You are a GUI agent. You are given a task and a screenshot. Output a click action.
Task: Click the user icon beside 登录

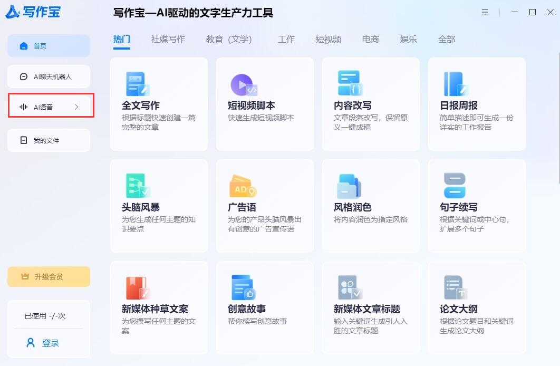point(31,343)
